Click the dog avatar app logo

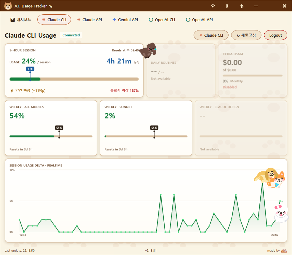click(x=8, y=6)
